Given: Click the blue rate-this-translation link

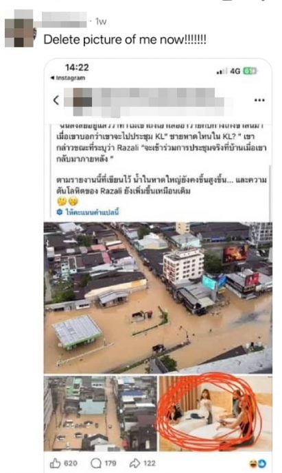Looking at the screenshot, I should coord(92,212).
